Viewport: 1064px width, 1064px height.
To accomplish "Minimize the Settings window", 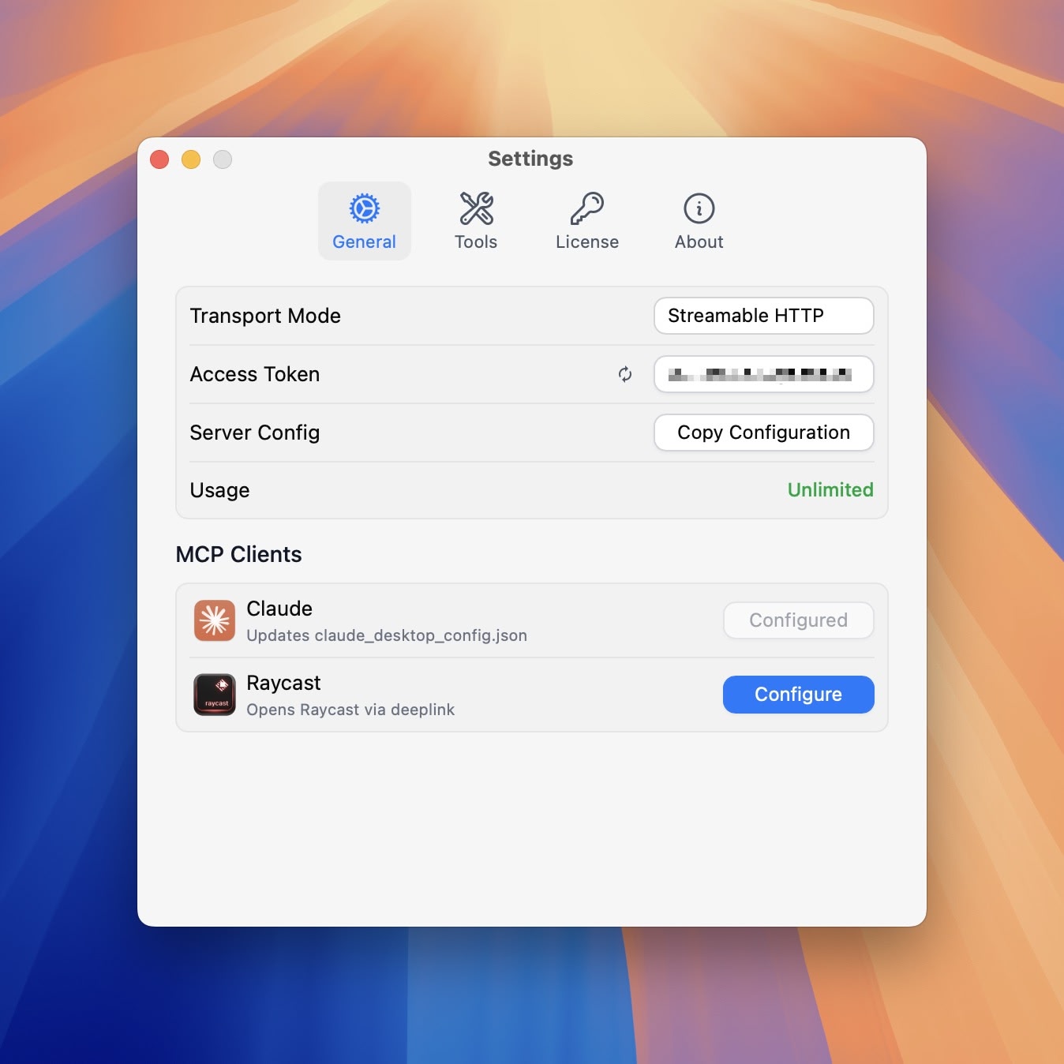I will (191, 159).
